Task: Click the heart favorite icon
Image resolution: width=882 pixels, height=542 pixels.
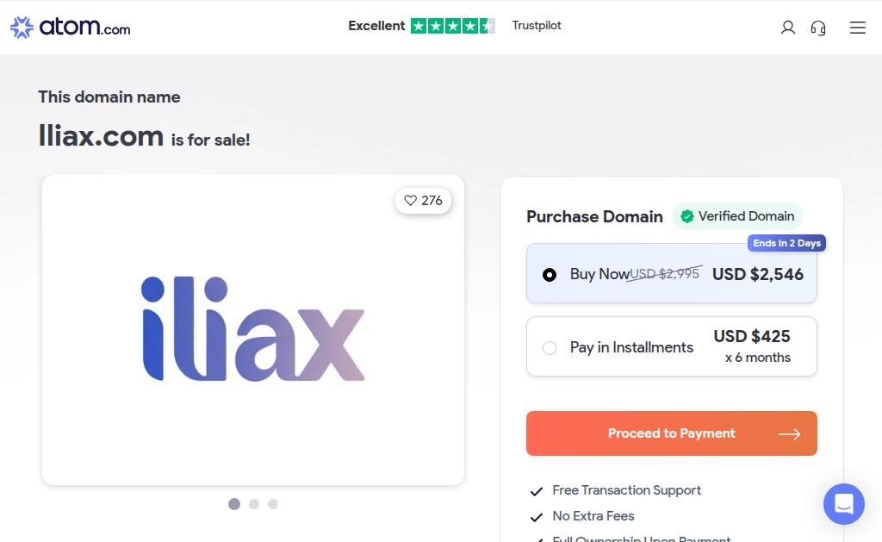Action: coord(410,201)
